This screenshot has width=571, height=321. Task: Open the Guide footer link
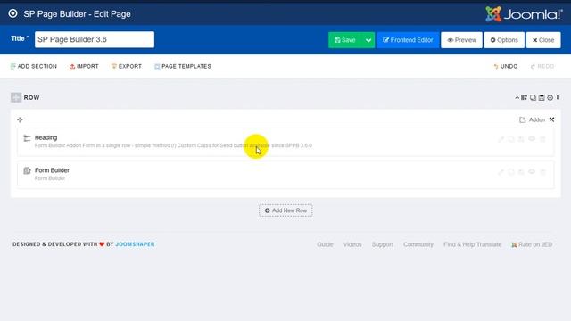(x=325, y=244)
